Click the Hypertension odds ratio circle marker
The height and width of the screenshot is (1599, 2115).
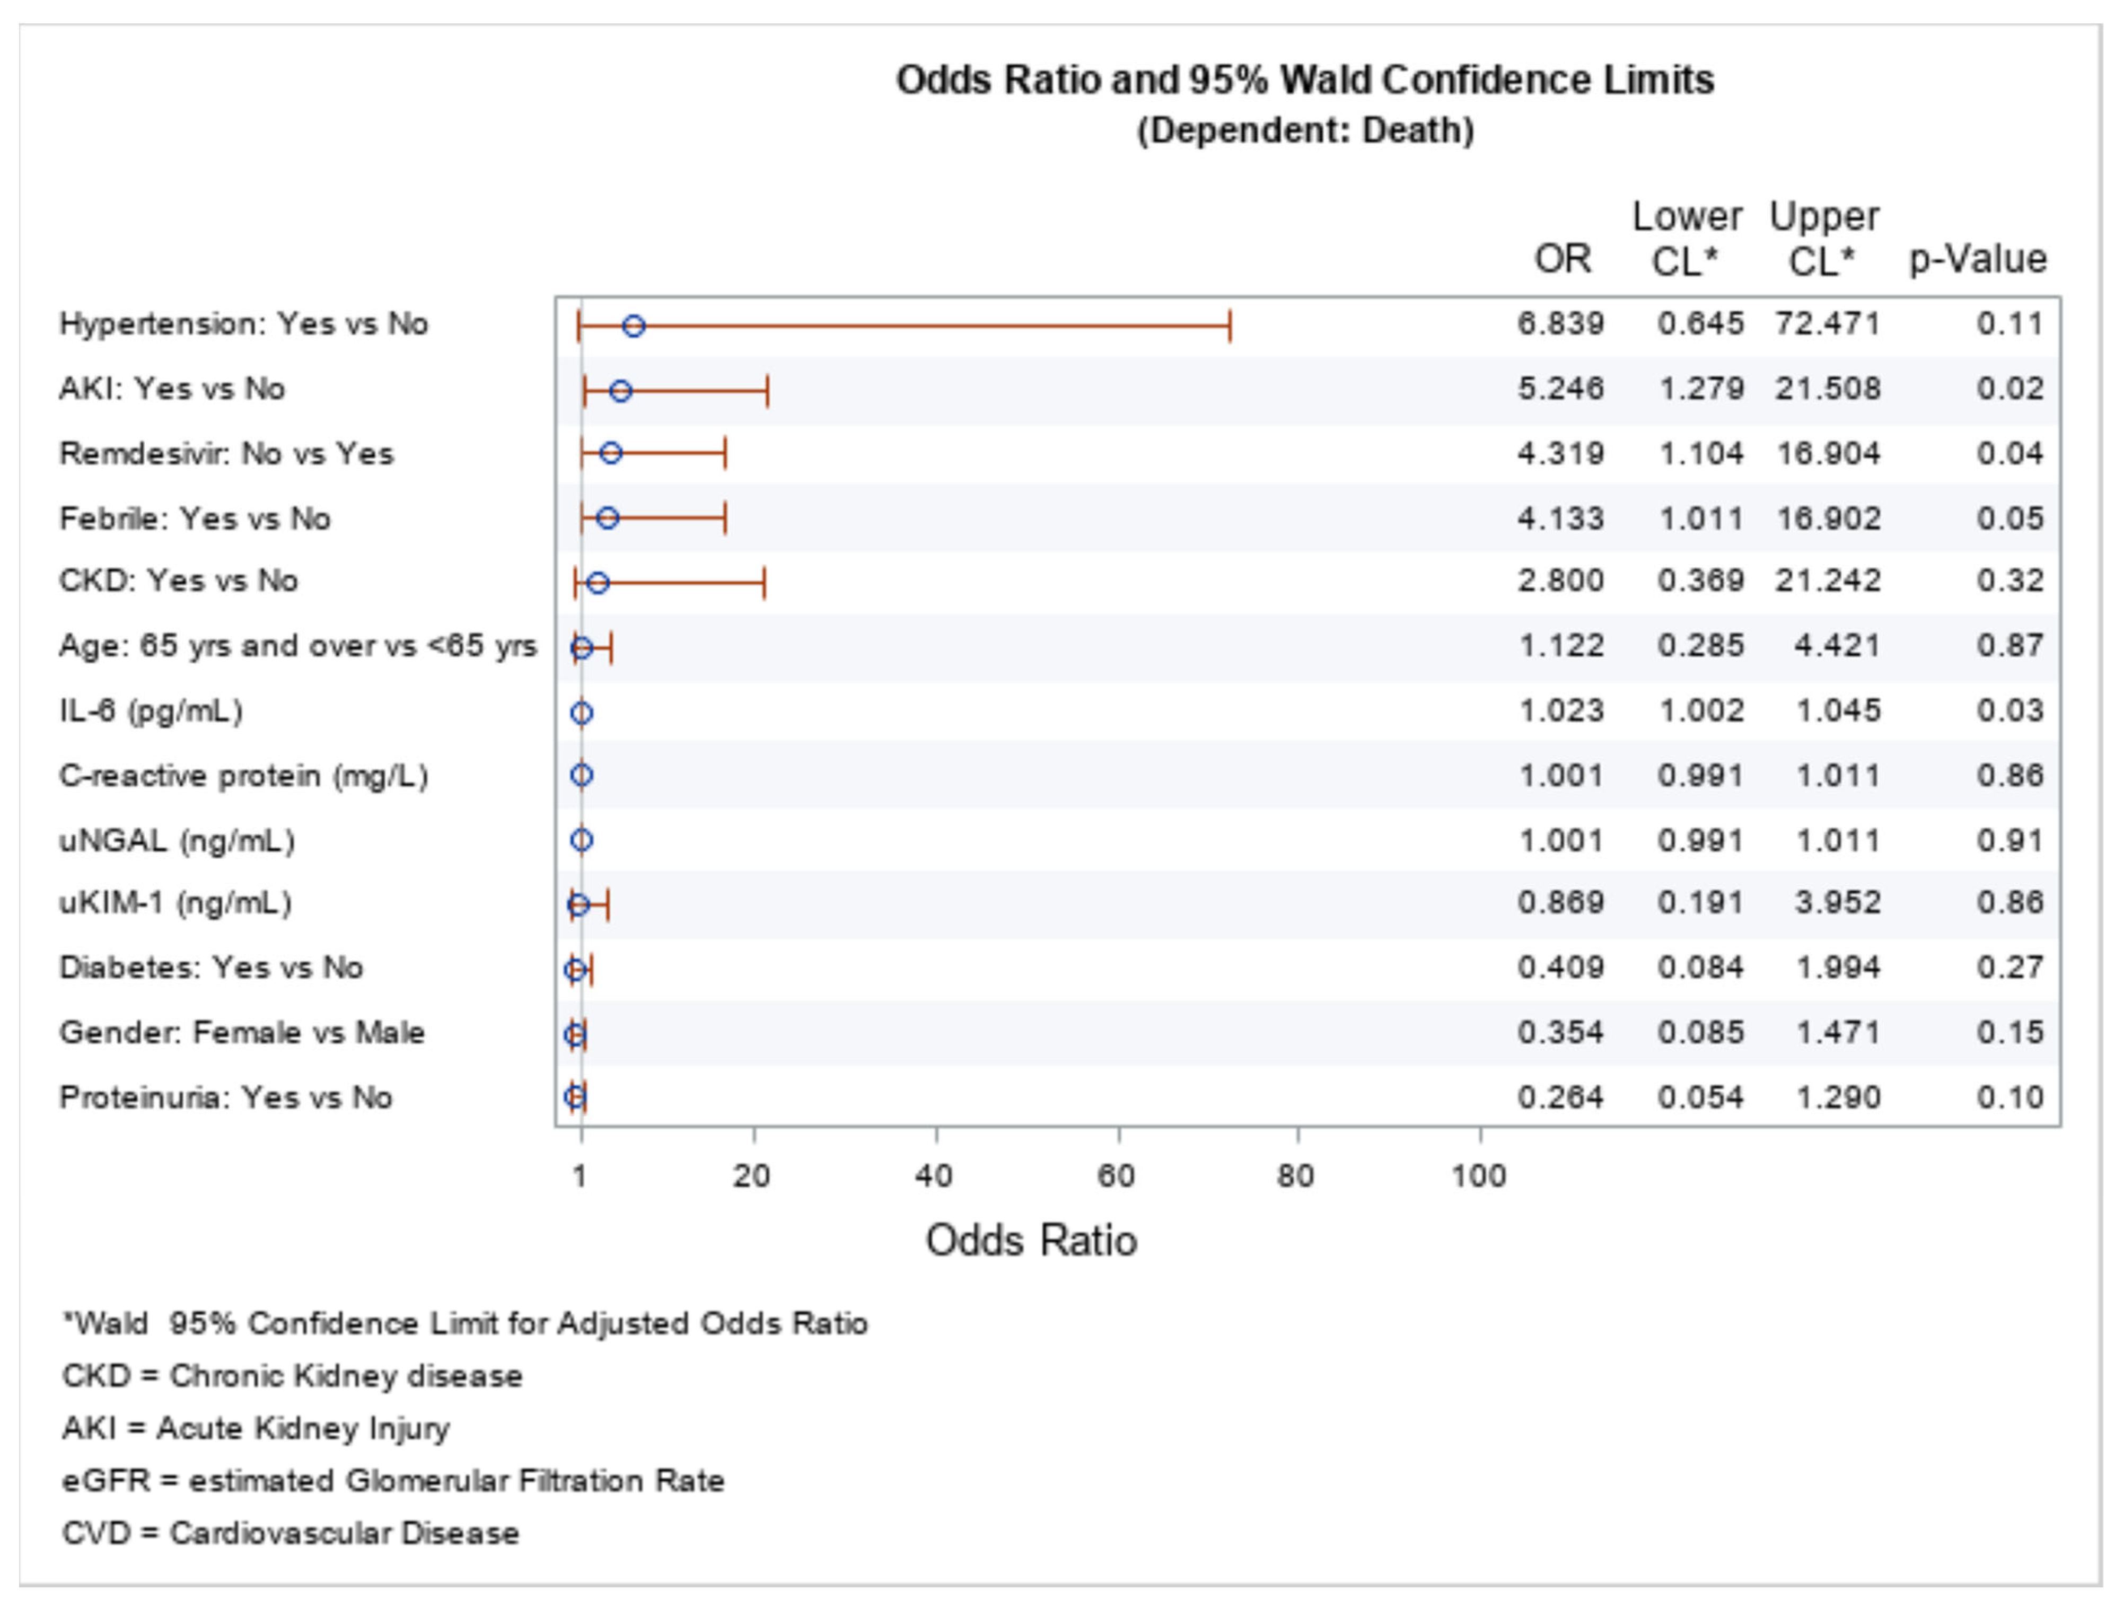pyautogui.click(x=634, y=327)
